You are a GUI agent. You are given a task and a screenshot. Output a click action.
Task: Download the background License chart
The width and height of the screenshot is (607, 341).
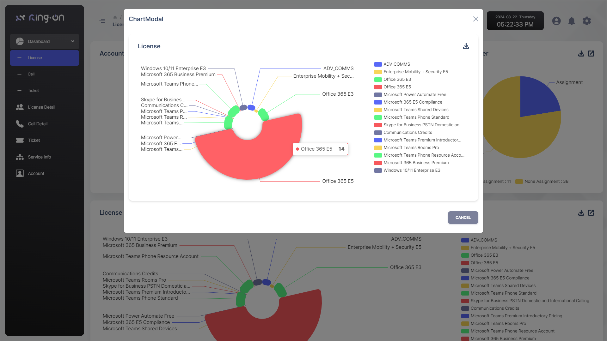[x=581, y=213]
